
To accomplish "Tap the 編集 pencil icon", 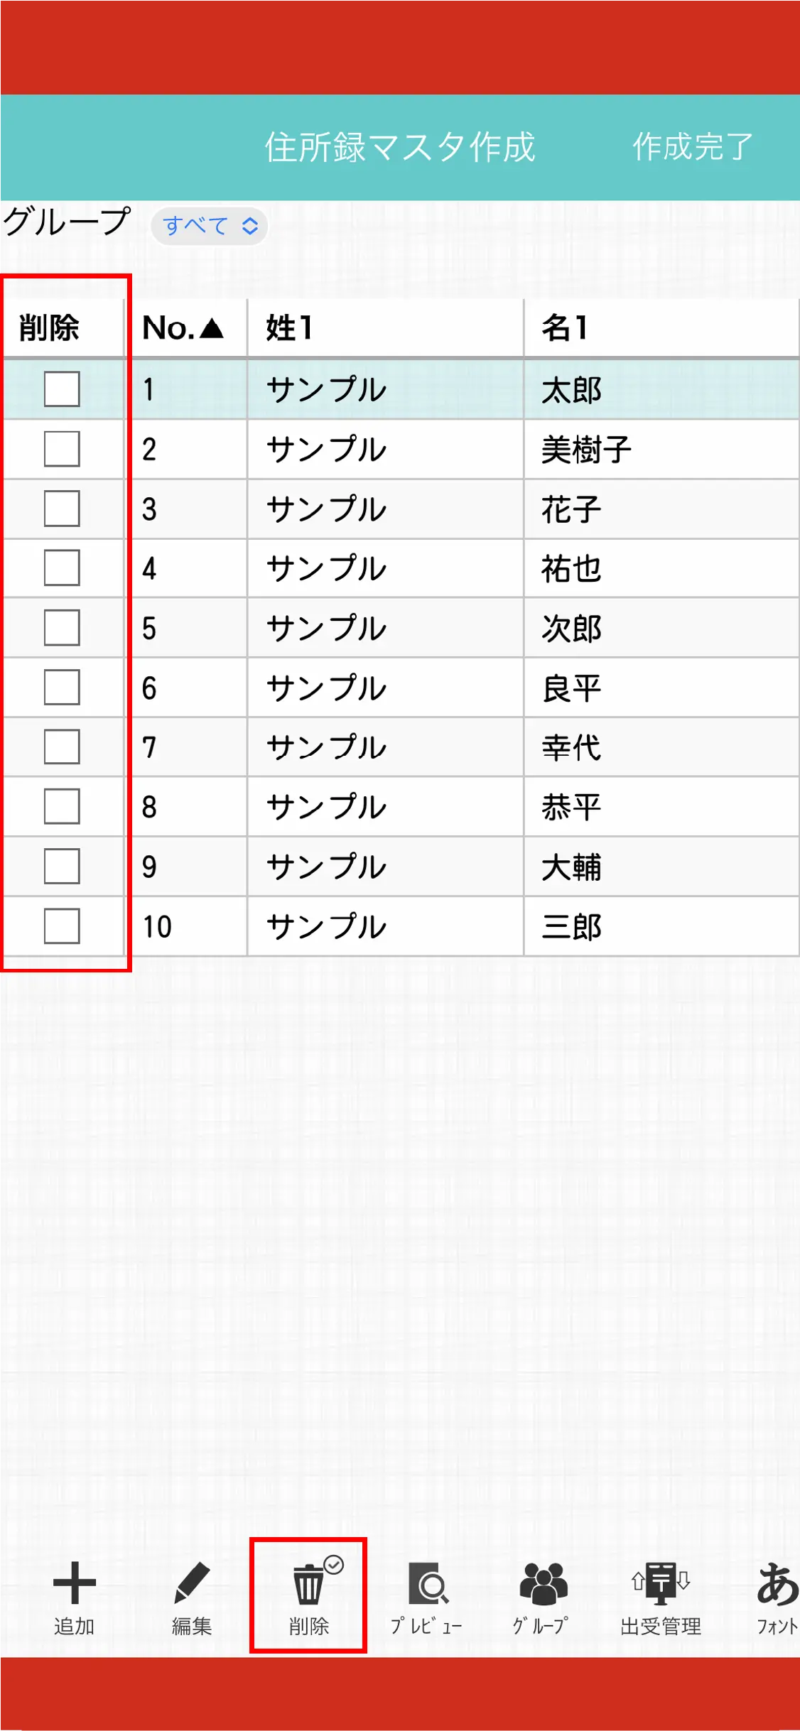I will (191, 1584).
